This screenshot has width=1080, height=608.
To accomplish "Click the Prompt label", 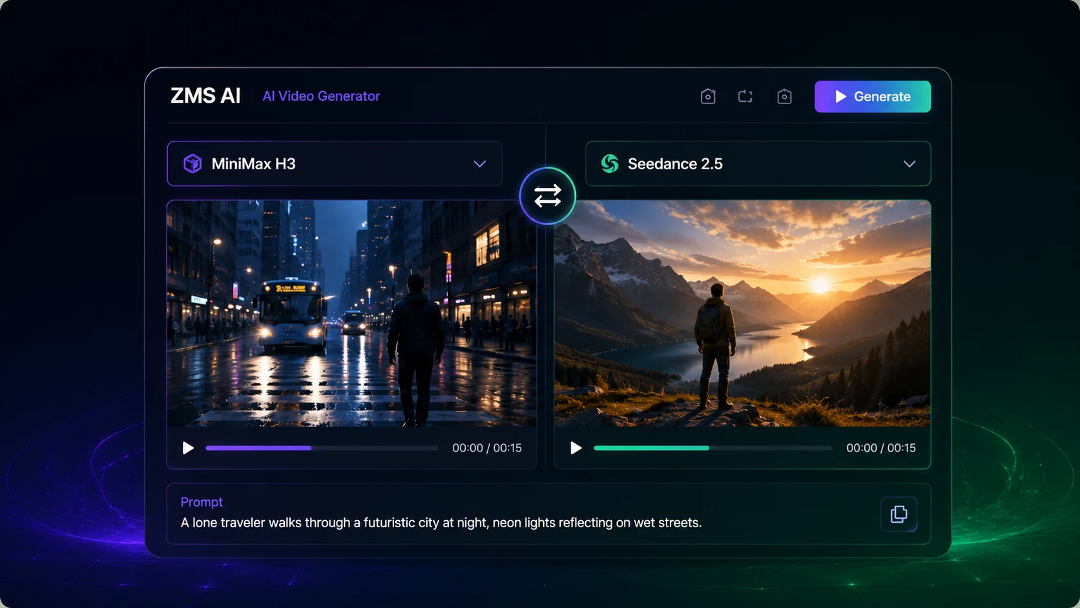I will (202, 502).
